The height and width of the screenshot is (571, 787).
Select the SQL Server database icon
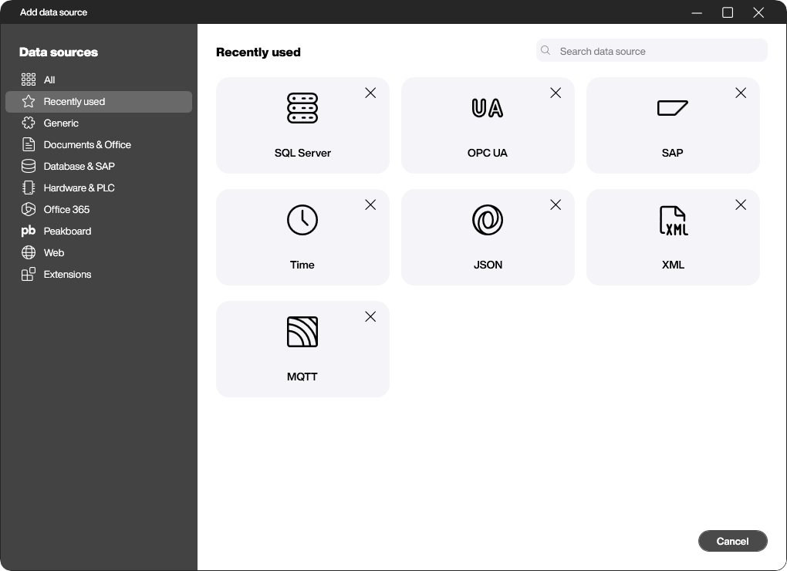coord(302,108)
